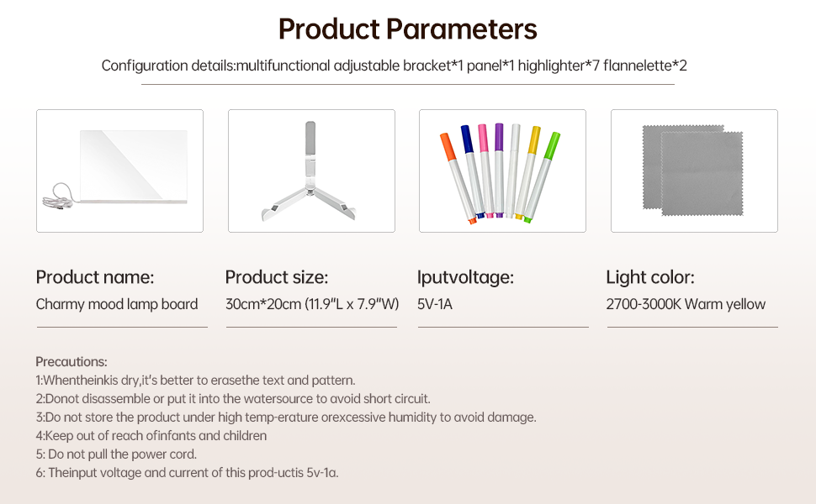Click the "Product size:" label
This screenshot has height=504, width=816.
(x=277, y=277)
